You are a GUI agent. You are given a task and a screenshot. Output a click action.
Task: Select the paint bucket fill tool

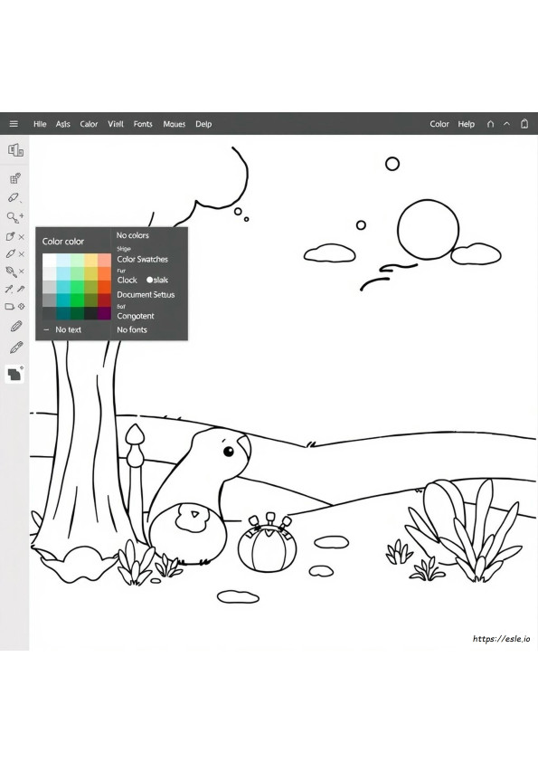[10, 237]
